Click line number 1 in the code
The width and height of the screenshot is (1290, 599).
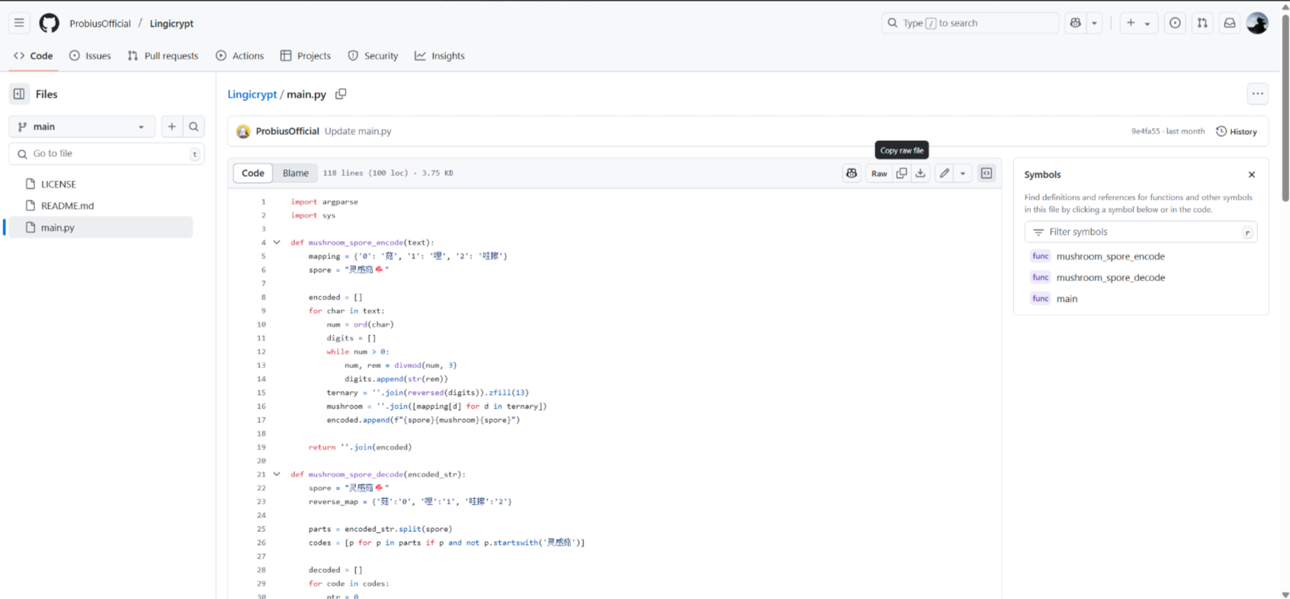coord(263,202)
